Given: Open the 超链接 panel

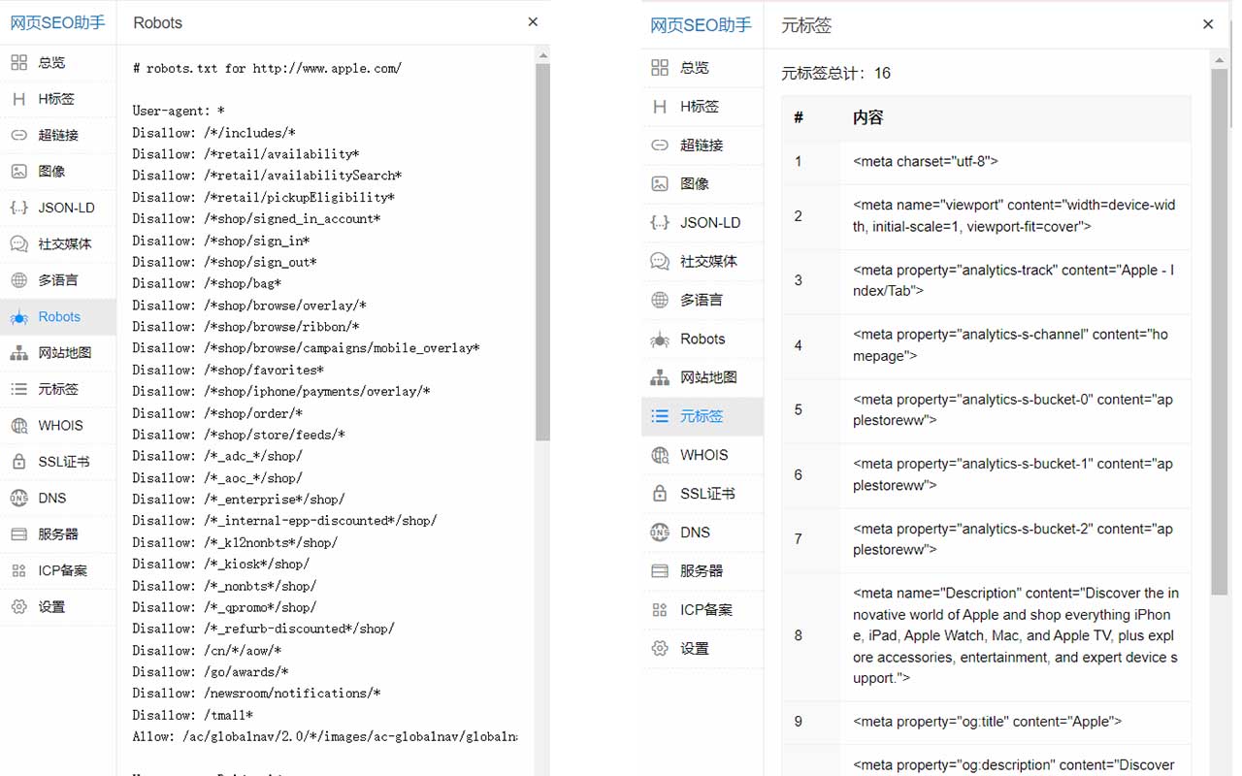Looking at the screenshot, I should click(x=58, y=135).
